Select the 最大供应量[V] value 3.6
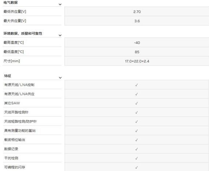Viewport: 209px width, 171px height. tap(137, 21)
